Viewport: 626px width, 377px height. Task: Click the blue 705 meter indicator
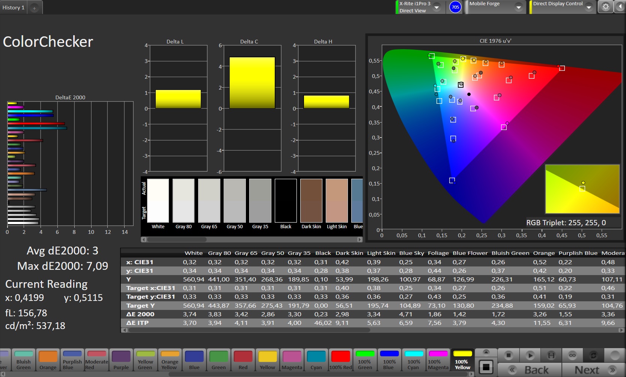click(x=455, y=7)
